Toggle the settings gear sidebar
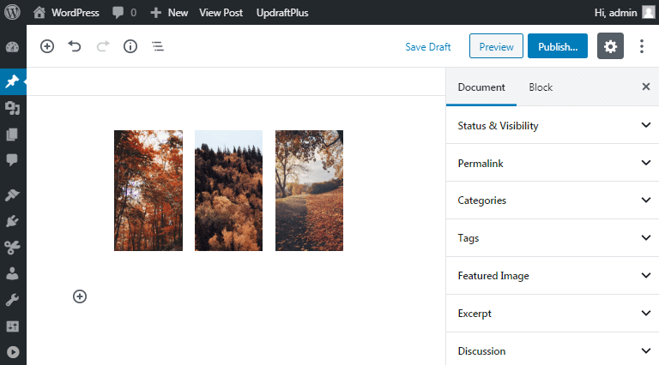Viewport: 659px width, 365px height. (610, 46)
